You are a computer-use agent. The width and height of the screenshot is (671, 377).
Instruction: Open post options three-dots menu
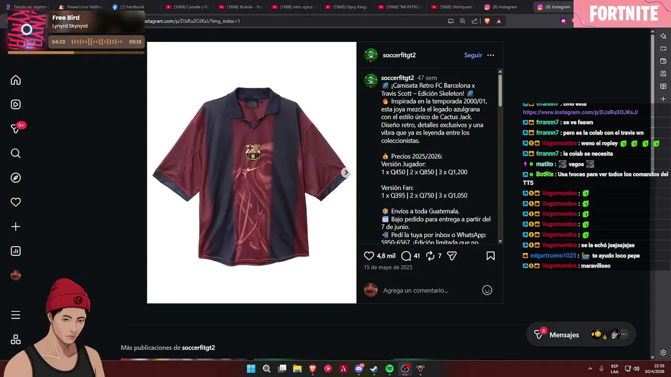(x=491, y=55)
